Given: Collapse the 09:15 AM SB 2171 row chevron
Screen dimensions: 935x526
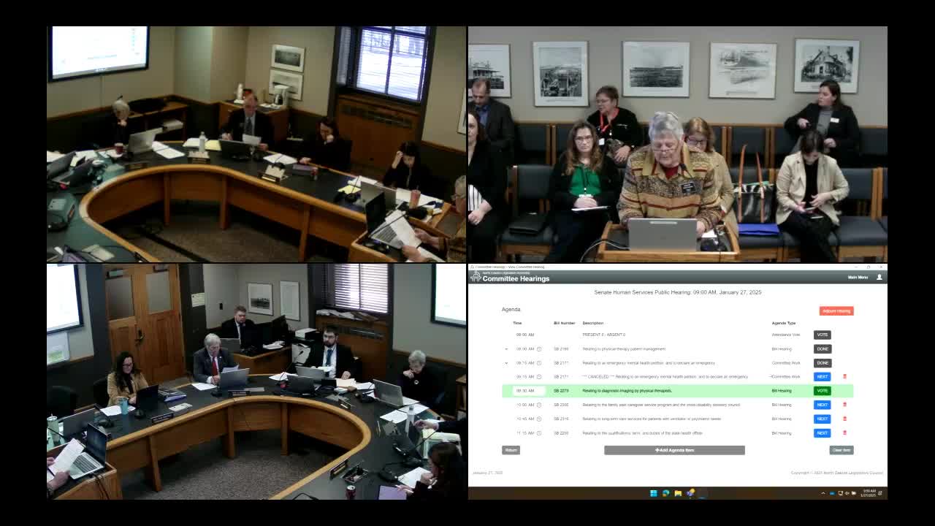Looking at the screenshot, I should [x=506, y=363].
